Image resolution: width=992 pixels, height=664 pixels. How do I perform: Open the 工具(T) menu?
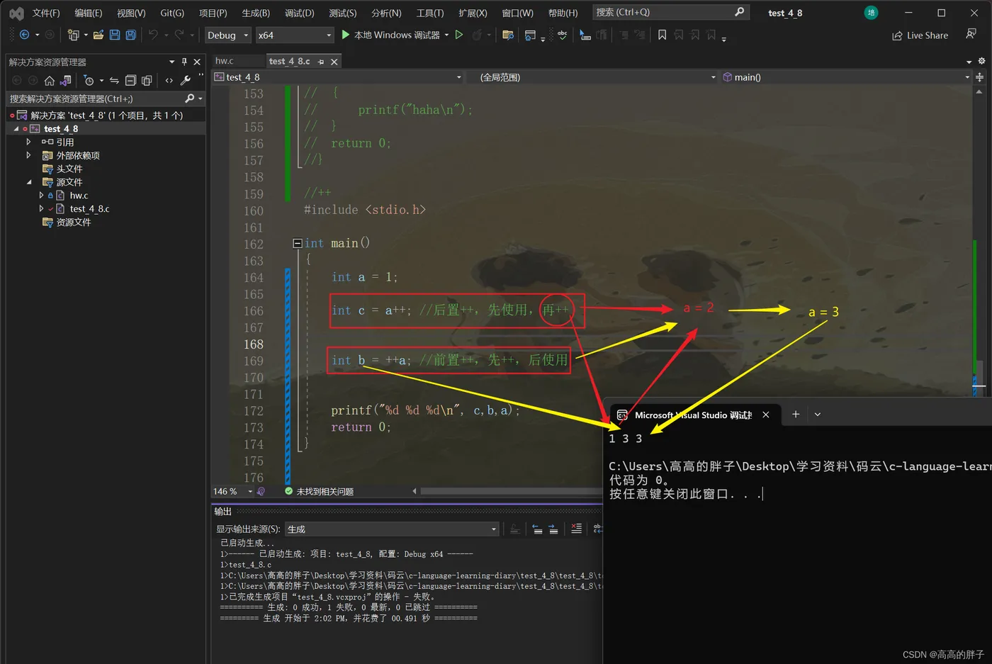click(x=430, y=13)
